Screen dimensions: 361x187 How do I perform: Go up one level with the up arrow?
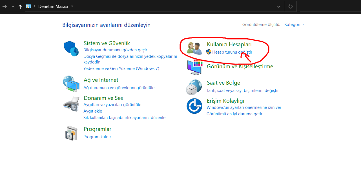click(x=20, y=6)
